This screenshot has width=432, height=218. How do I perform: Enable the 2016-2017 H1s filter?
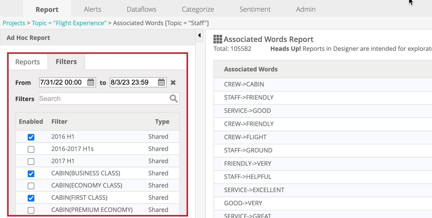(31, 149)
